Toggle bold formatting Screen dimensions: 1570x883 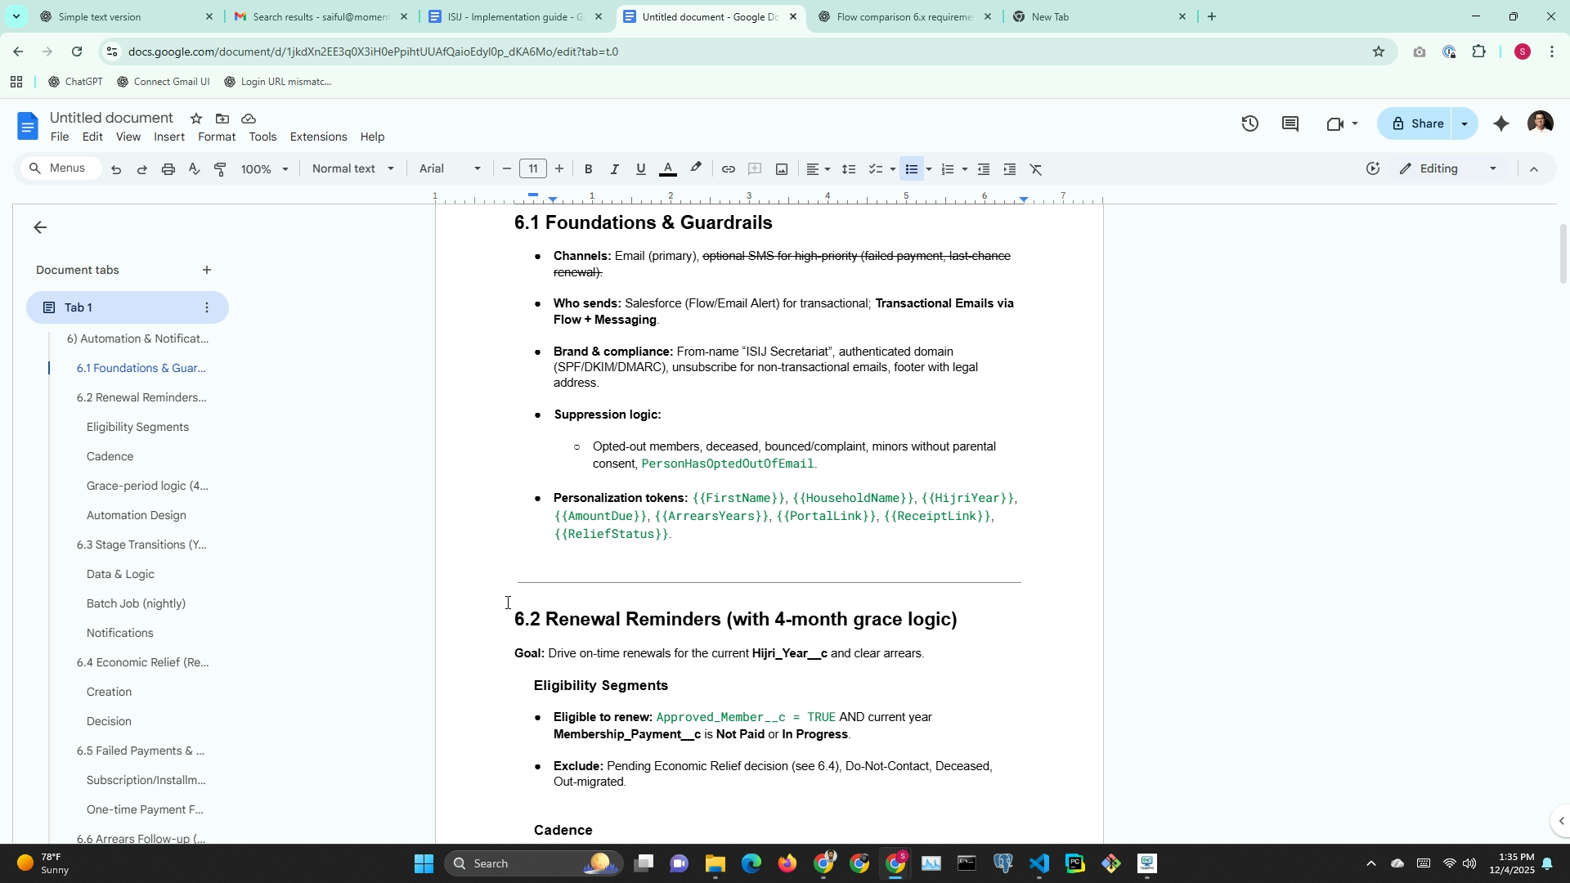588,169
